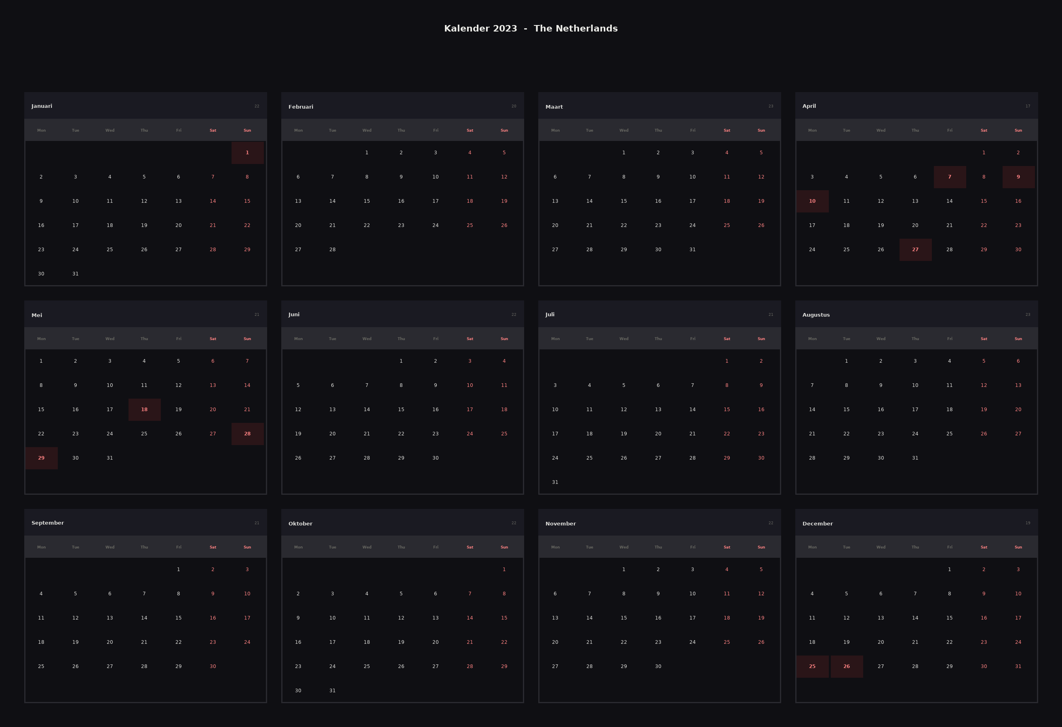
Task: Select December 25 highlighted cell
Action: pyautogui.click(x=812, y=666)
